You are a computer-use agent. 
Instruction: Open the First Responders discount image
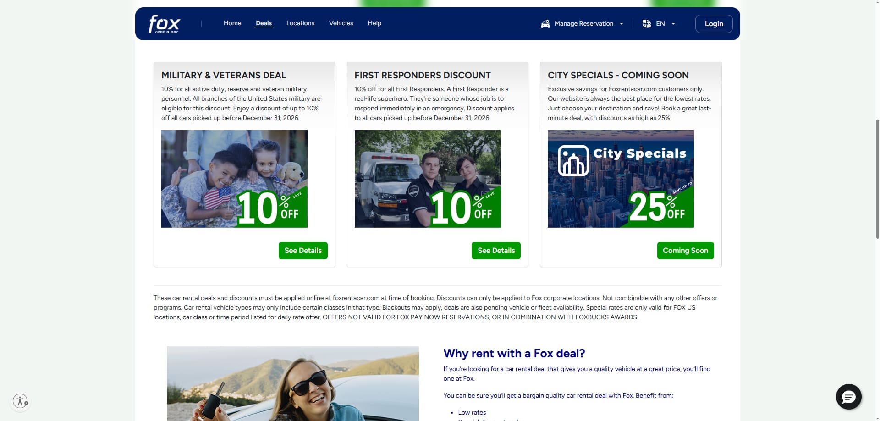pyautogui.click(x=428, y=179)
